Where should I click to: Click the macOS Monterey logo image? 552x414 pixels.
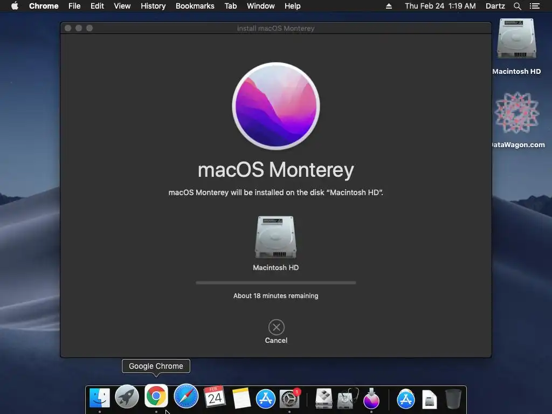[x=276, y=106]
